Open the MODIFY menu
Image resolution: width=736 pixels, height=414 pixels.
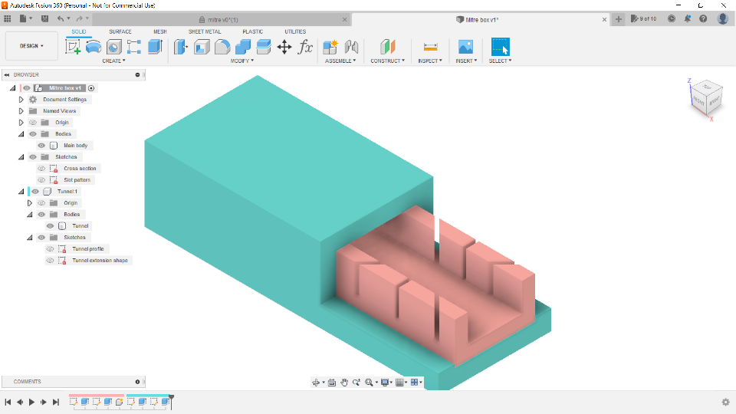point(242,61)
